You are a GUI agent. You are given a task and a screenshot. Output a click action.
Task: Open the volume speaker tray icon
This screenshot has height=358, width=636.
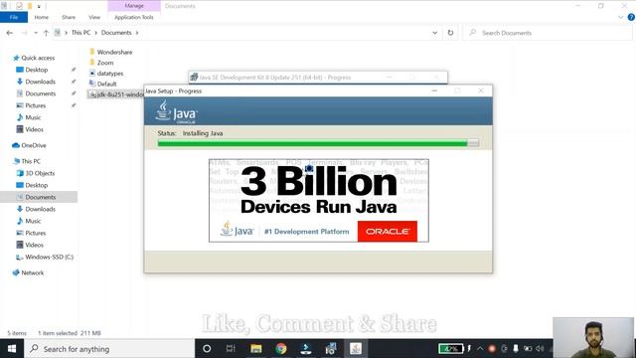(x=540, y=348)
